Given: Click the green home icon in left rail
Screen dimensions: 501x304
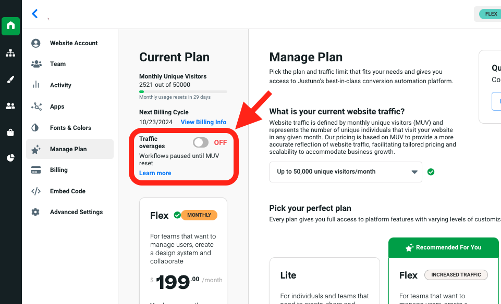Looking at the screenshot, I should [10, 25].
